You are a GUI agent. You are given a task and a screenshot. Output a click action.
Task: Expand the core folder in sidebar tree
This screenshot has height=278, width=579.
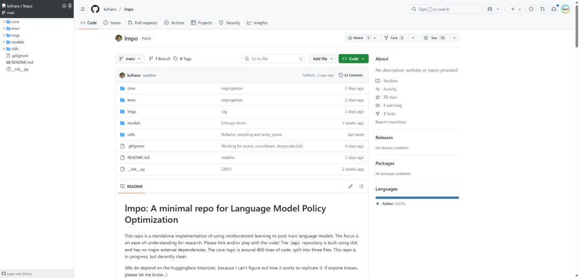[4, 21]
